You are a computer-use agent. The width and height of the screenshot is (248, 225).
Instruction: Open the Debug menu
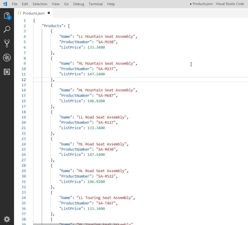click(x=79, y=4)
